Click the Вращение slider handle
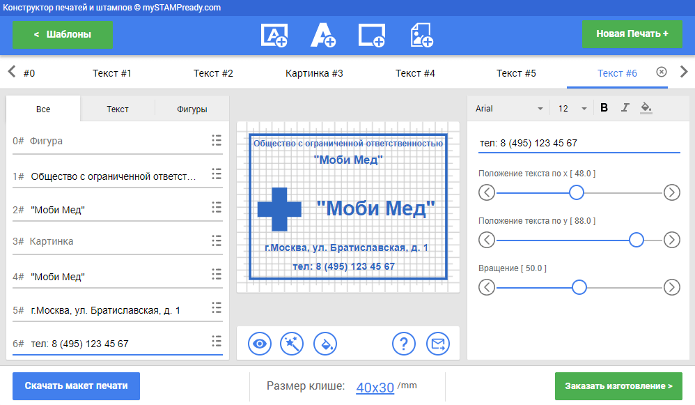This screenshot has width=695, height=405. [x=579, y=287]
